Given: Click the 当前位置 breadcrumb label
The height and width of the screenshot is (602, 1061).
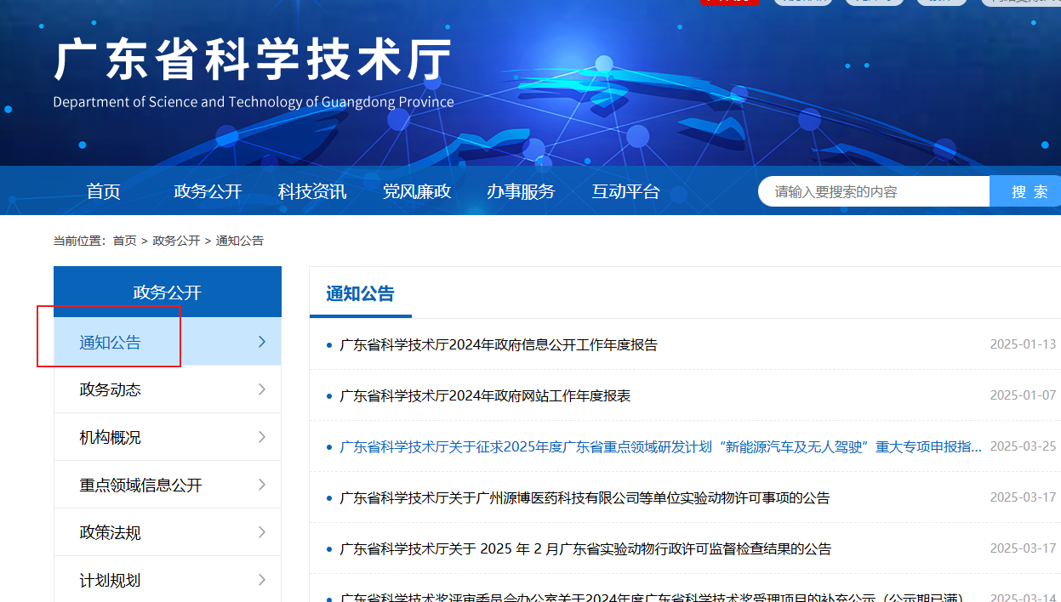Looking at the screenshot, I should (x=82, y=241).
